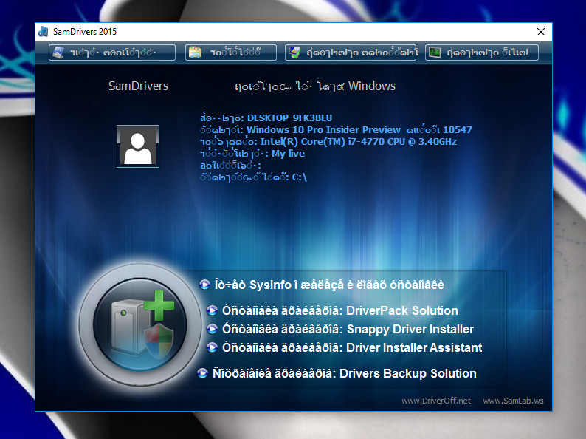
Task: Click the third toolbar button with shield-checkmark icon
Action: coord(351,52)
